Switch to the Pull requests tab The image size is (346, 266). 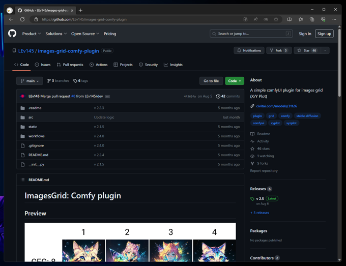point(70,65)
